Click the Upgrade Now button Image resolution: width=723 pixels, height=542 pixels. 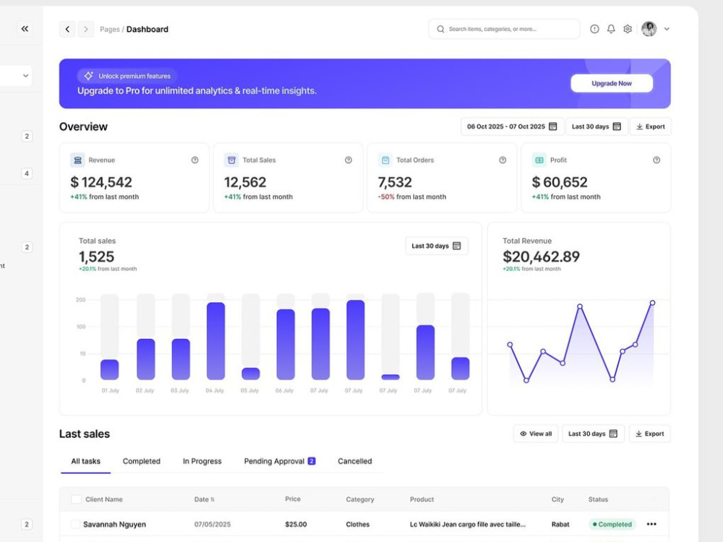point(612,83)
